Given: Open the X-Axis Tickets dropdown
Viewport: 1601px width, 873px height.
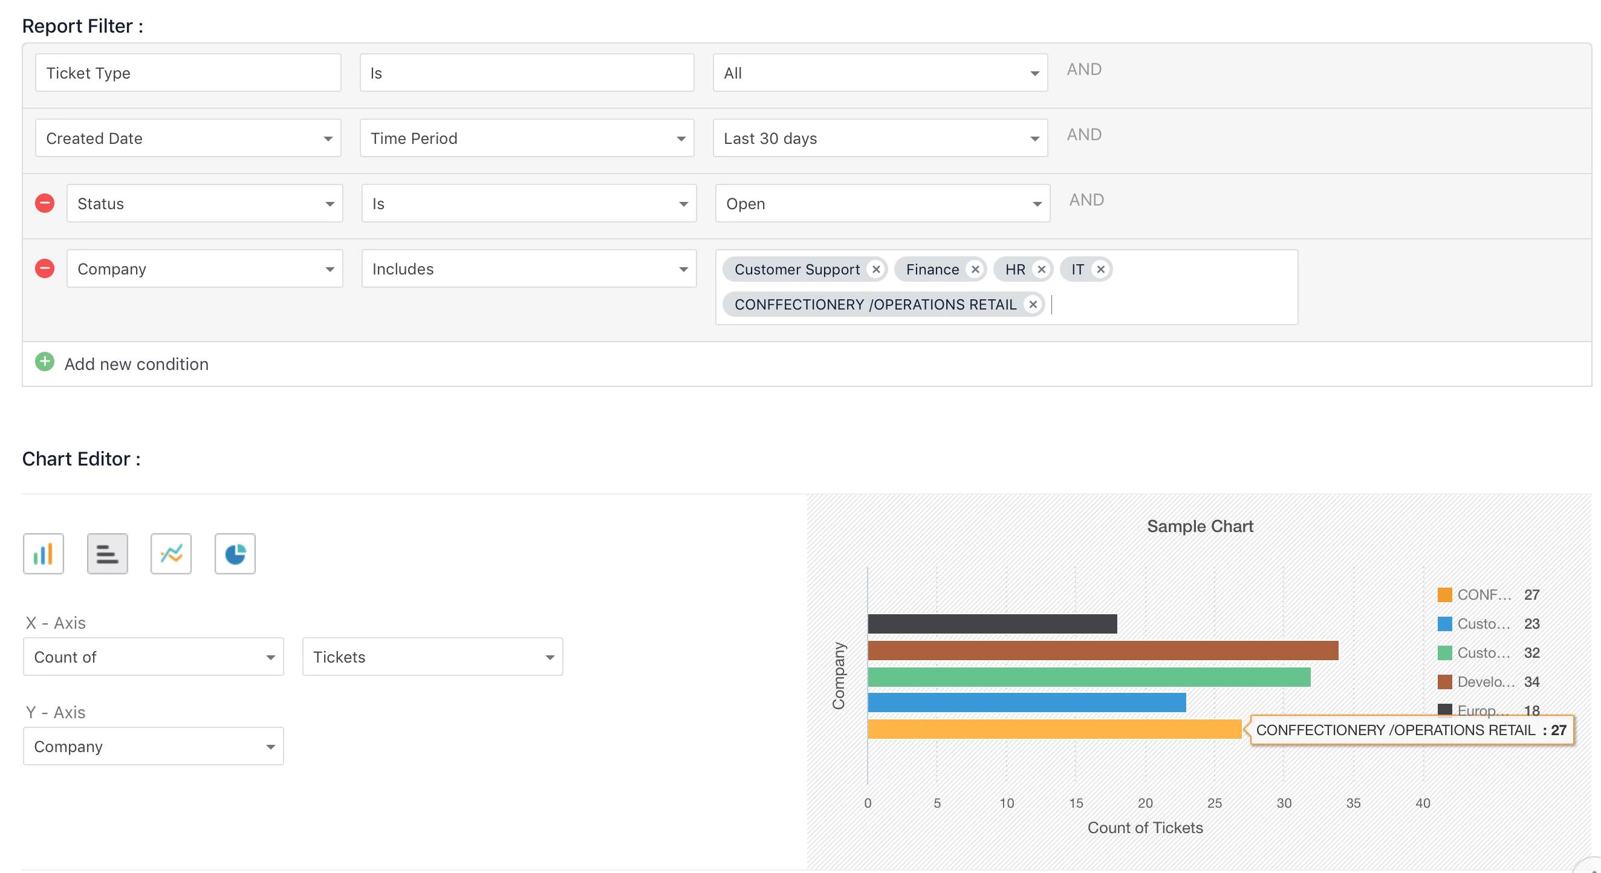Looking at the screenshot, I should (432, 657).
